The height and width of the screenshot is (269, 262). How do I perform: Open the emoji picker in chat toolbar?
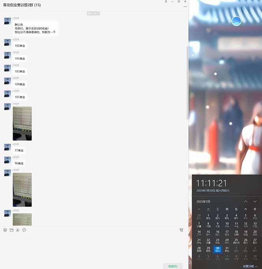click(x=5, y=230)
